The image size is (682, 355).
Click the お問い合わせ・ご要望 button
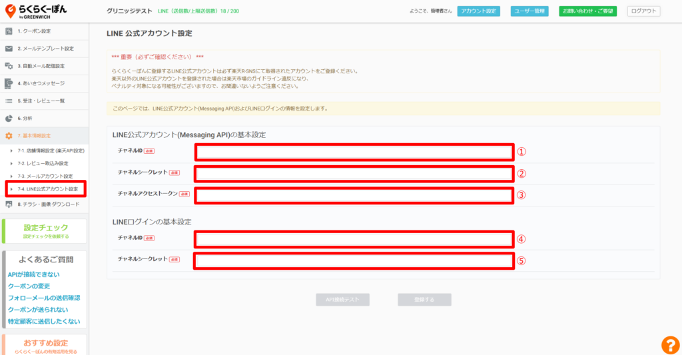pos(587,11)
